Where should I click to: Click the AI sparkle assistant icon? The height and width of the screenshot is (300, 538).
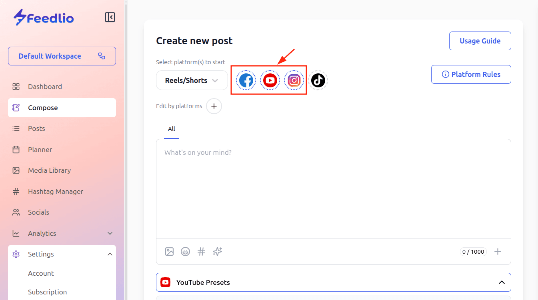(x=218, y=252)
